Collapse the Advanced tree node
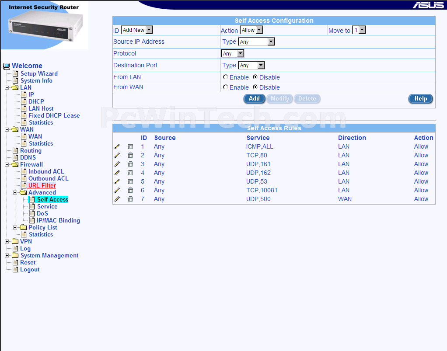The width and height of the screenshot is (447, 351). coord(15,193)
